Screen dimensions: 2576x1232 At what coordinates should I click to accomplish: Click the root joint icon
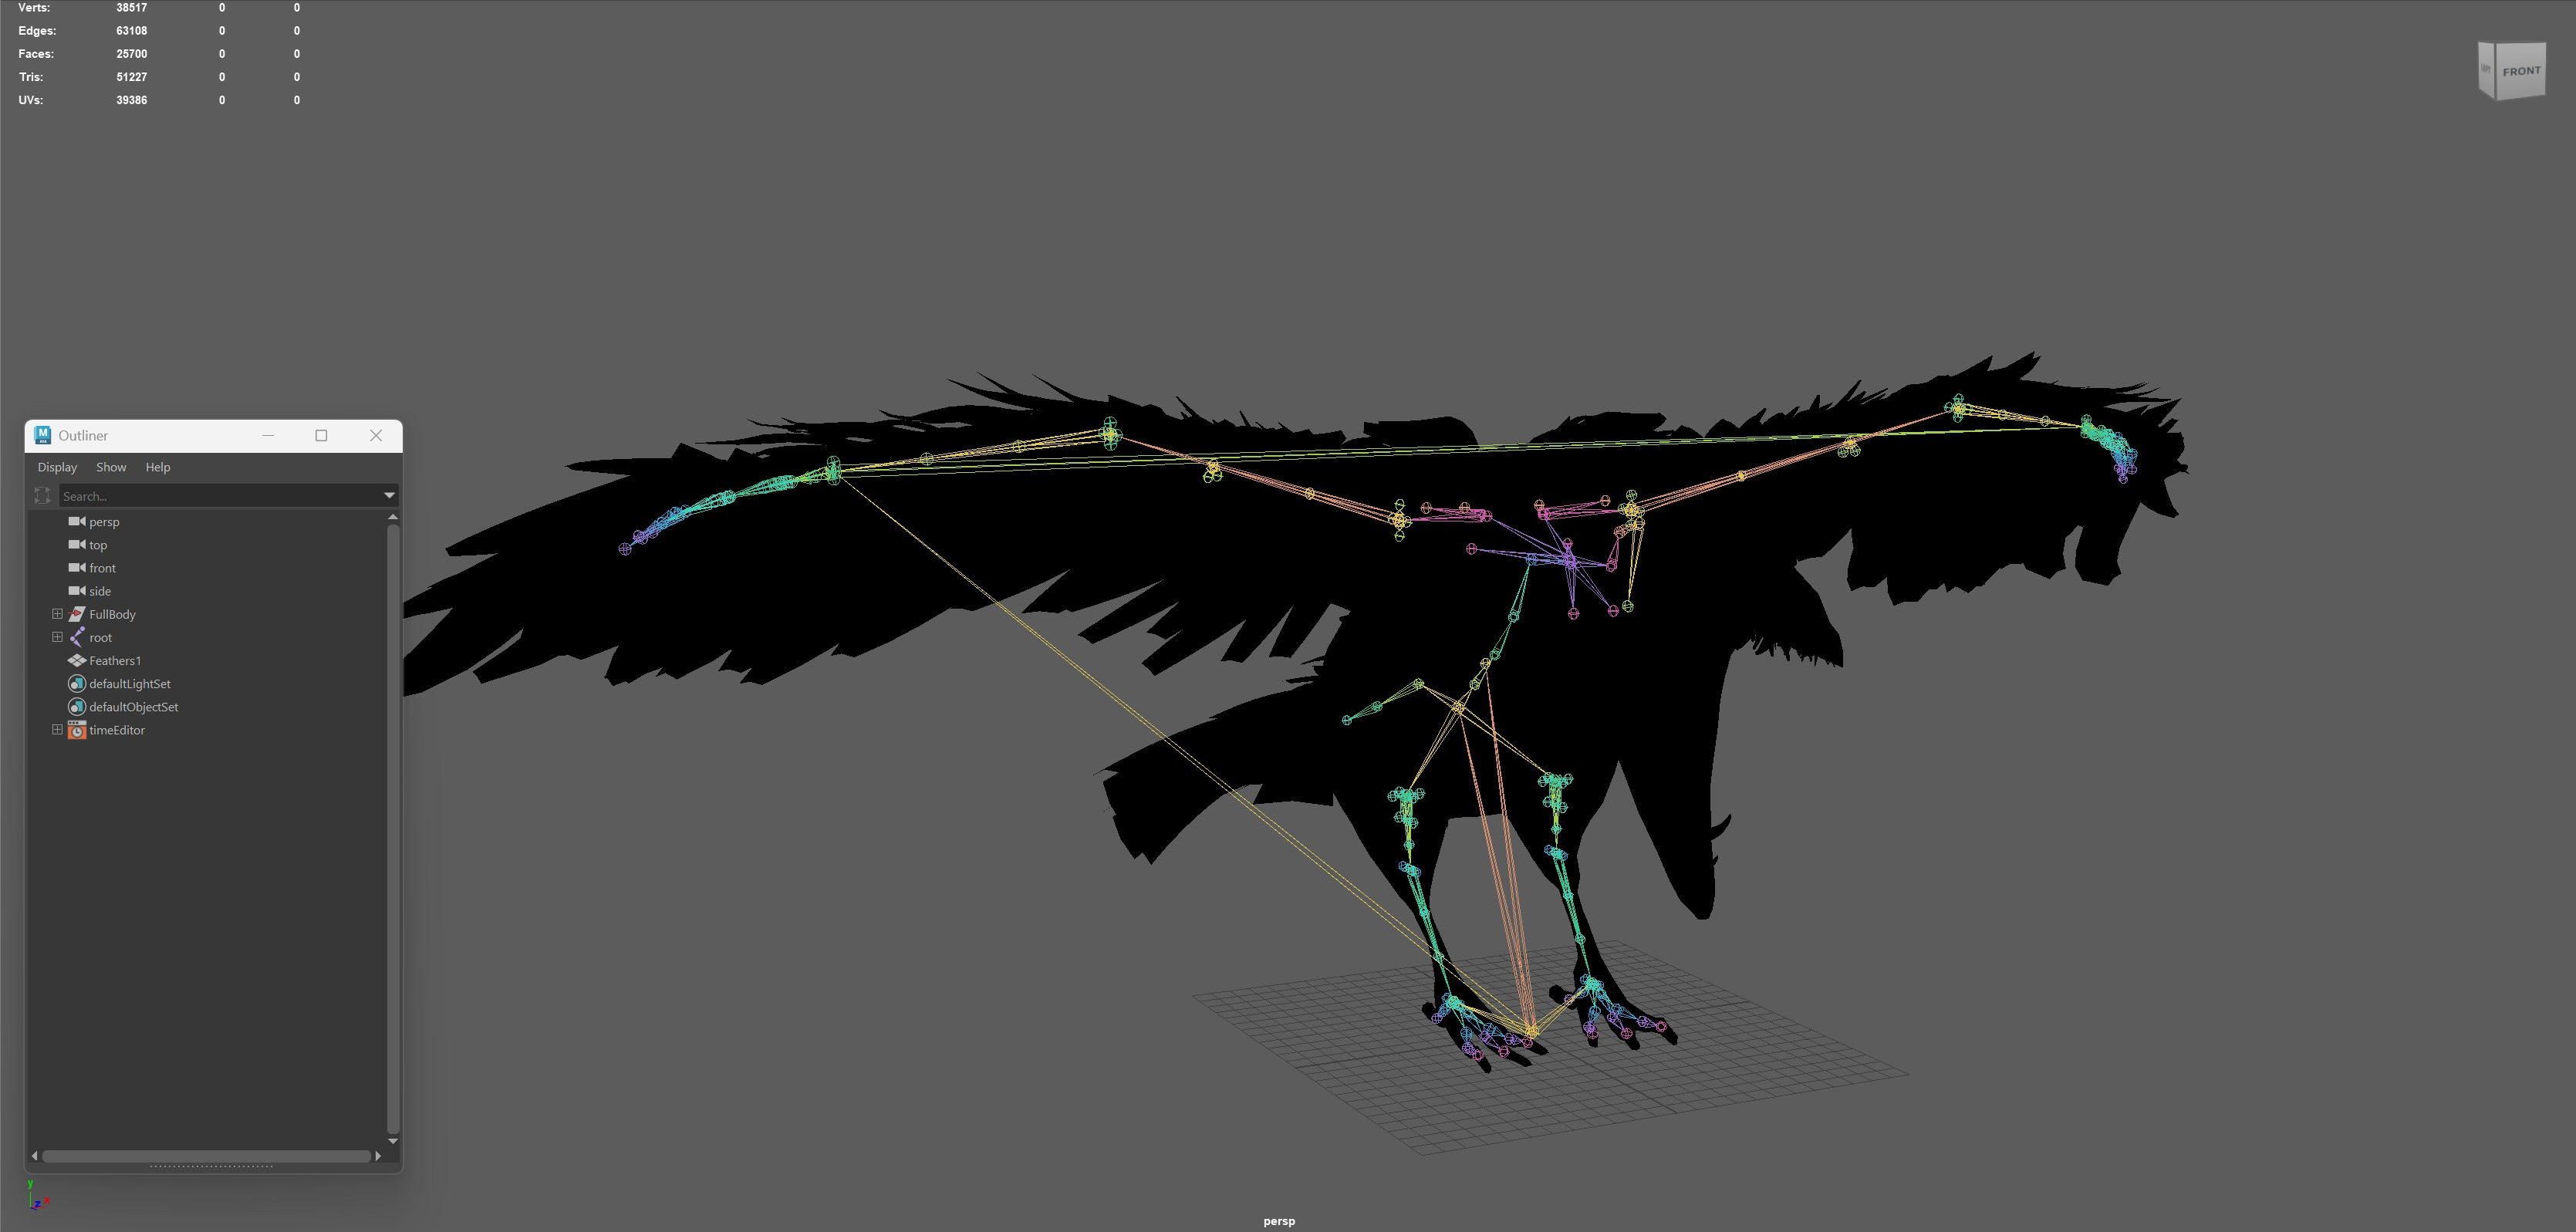pyautogui.click(x=76, y=637)
